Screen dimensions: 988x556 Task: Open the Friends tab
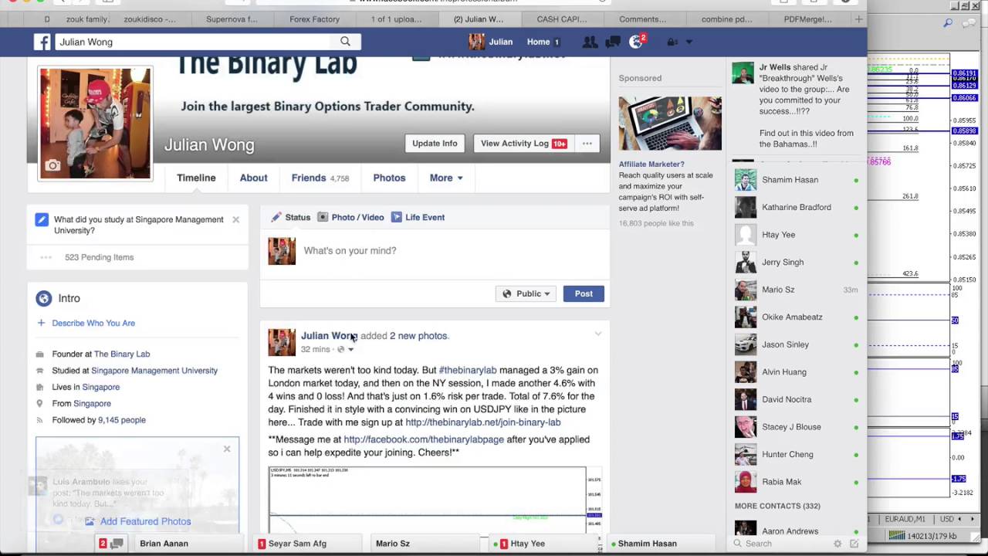(x=320, y=178)
